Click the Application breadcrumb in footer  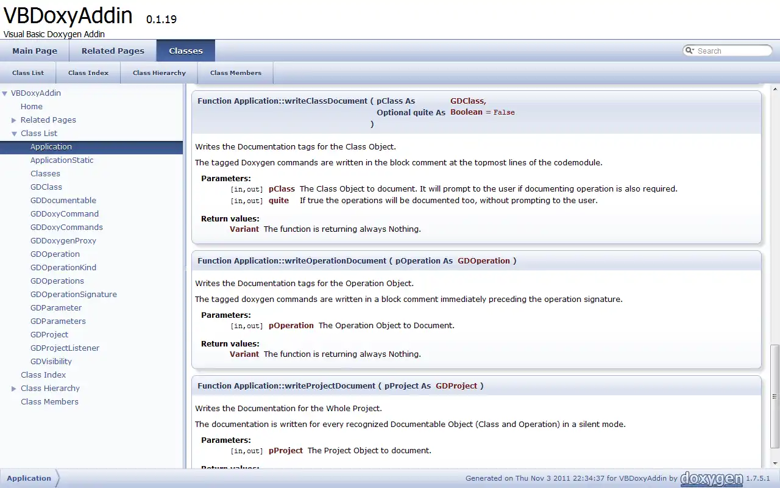[29, 478]
